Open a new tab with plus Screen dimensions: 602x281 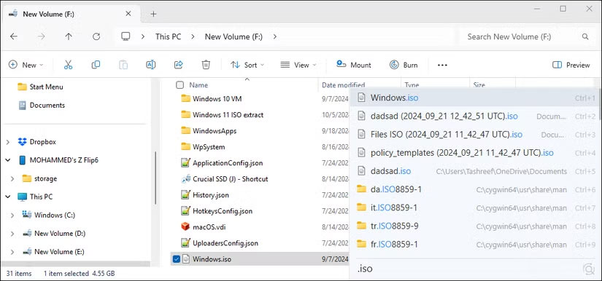pos(153,14)
